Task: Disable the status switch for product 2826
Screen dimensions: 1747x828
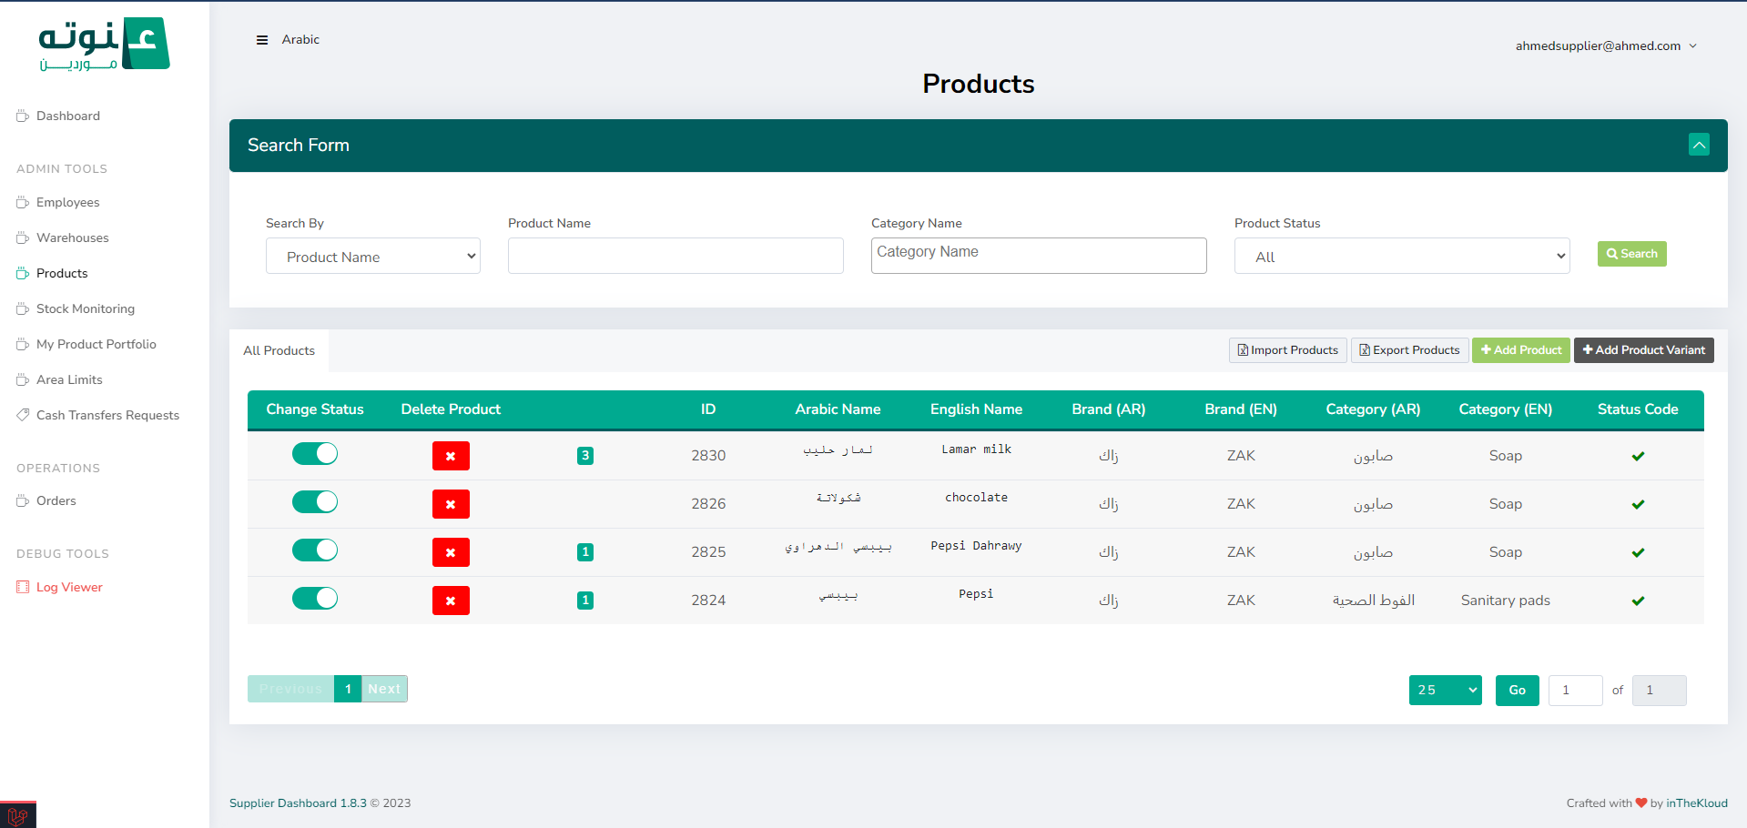Action: click(x=315, y=502)
